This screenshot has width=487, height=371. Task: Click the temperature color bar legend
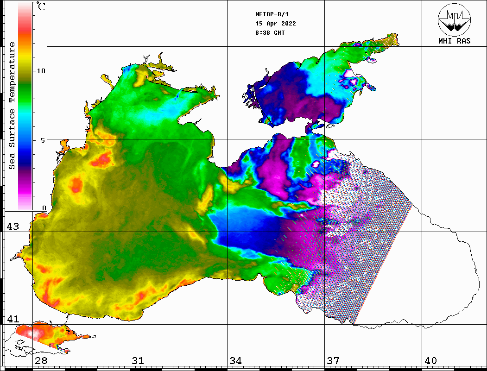[x=25, y=107]
